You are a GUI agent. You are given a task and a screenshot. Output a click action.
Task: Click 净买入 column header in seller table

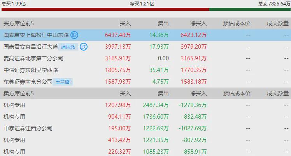point(198,93)
